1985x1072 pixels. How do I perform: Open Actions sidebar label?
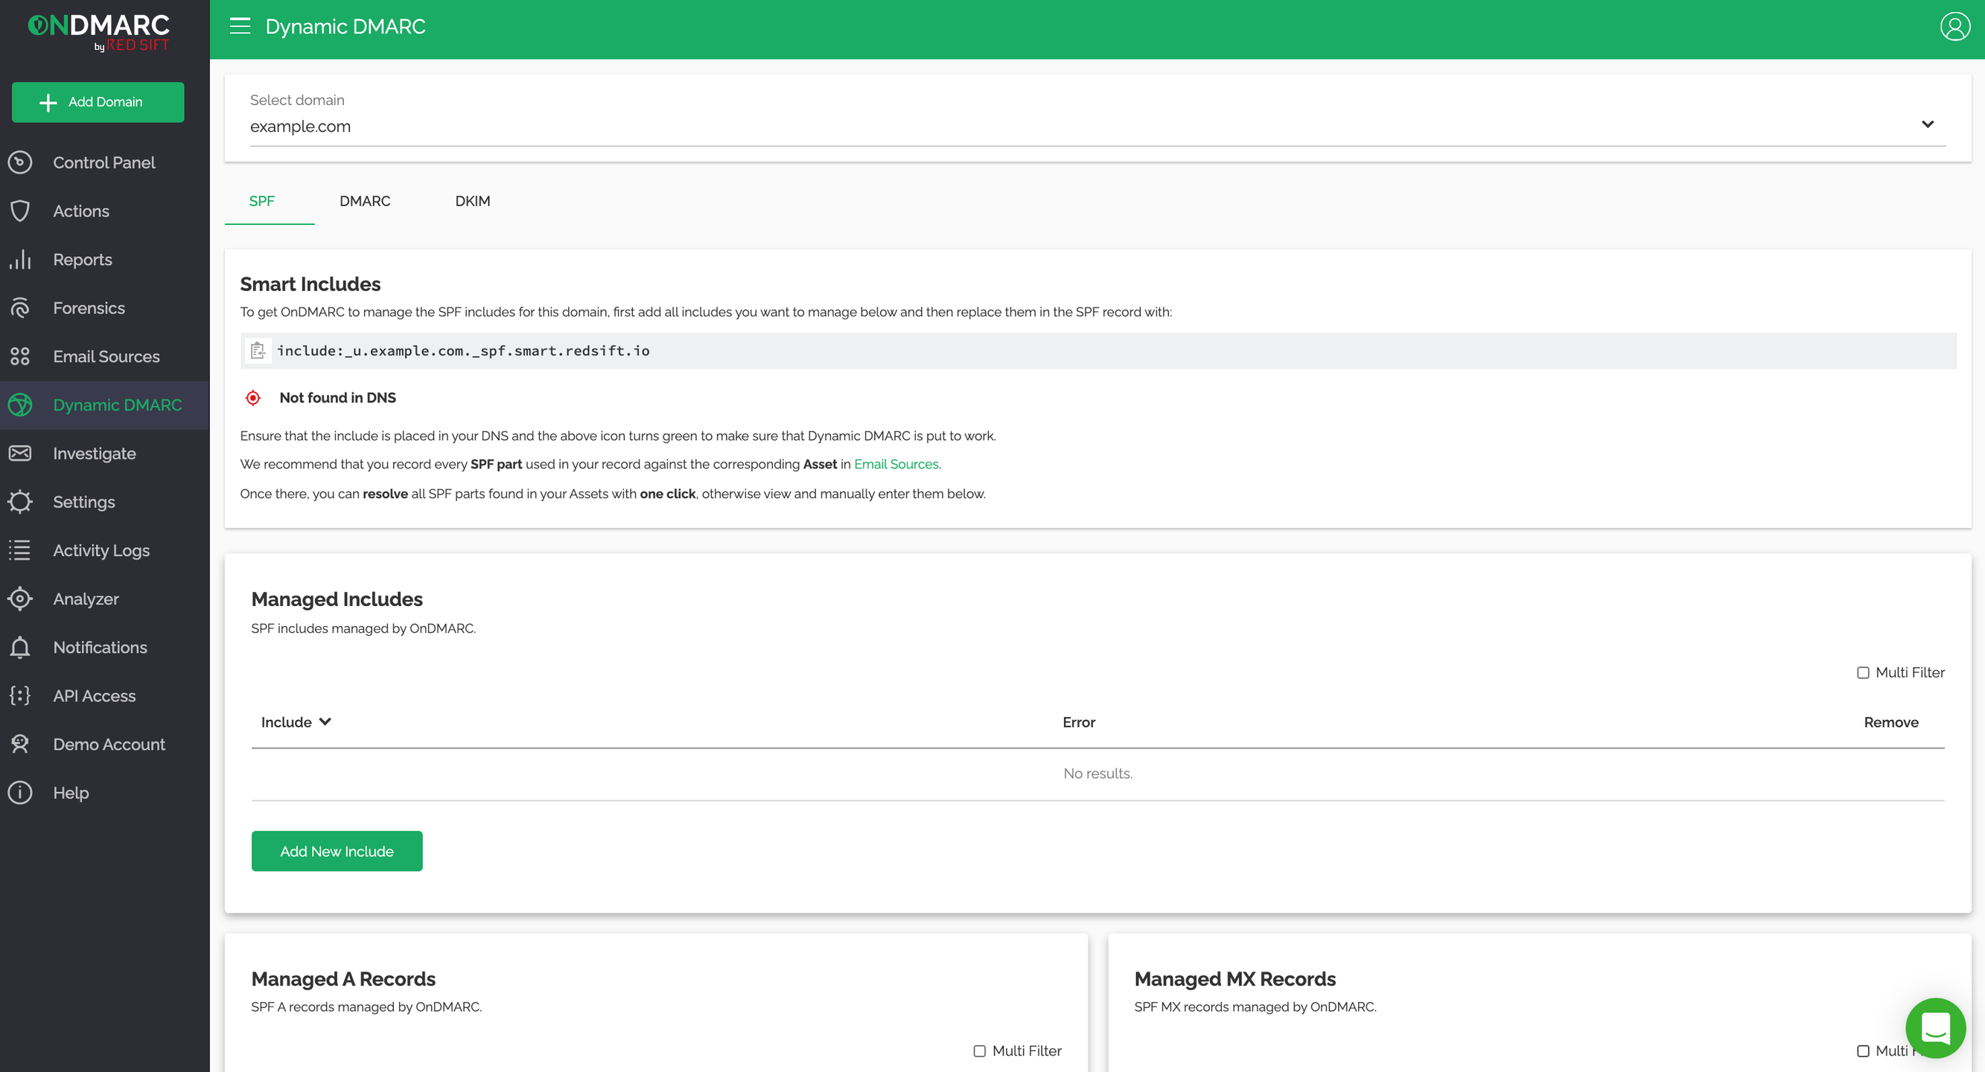click(81, 211)
